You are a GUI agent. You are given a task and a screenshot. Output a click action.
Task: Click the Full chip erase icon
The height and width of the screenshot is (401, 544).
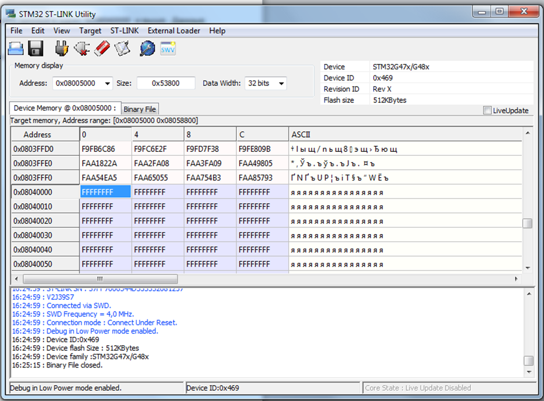tap(102, 49)
